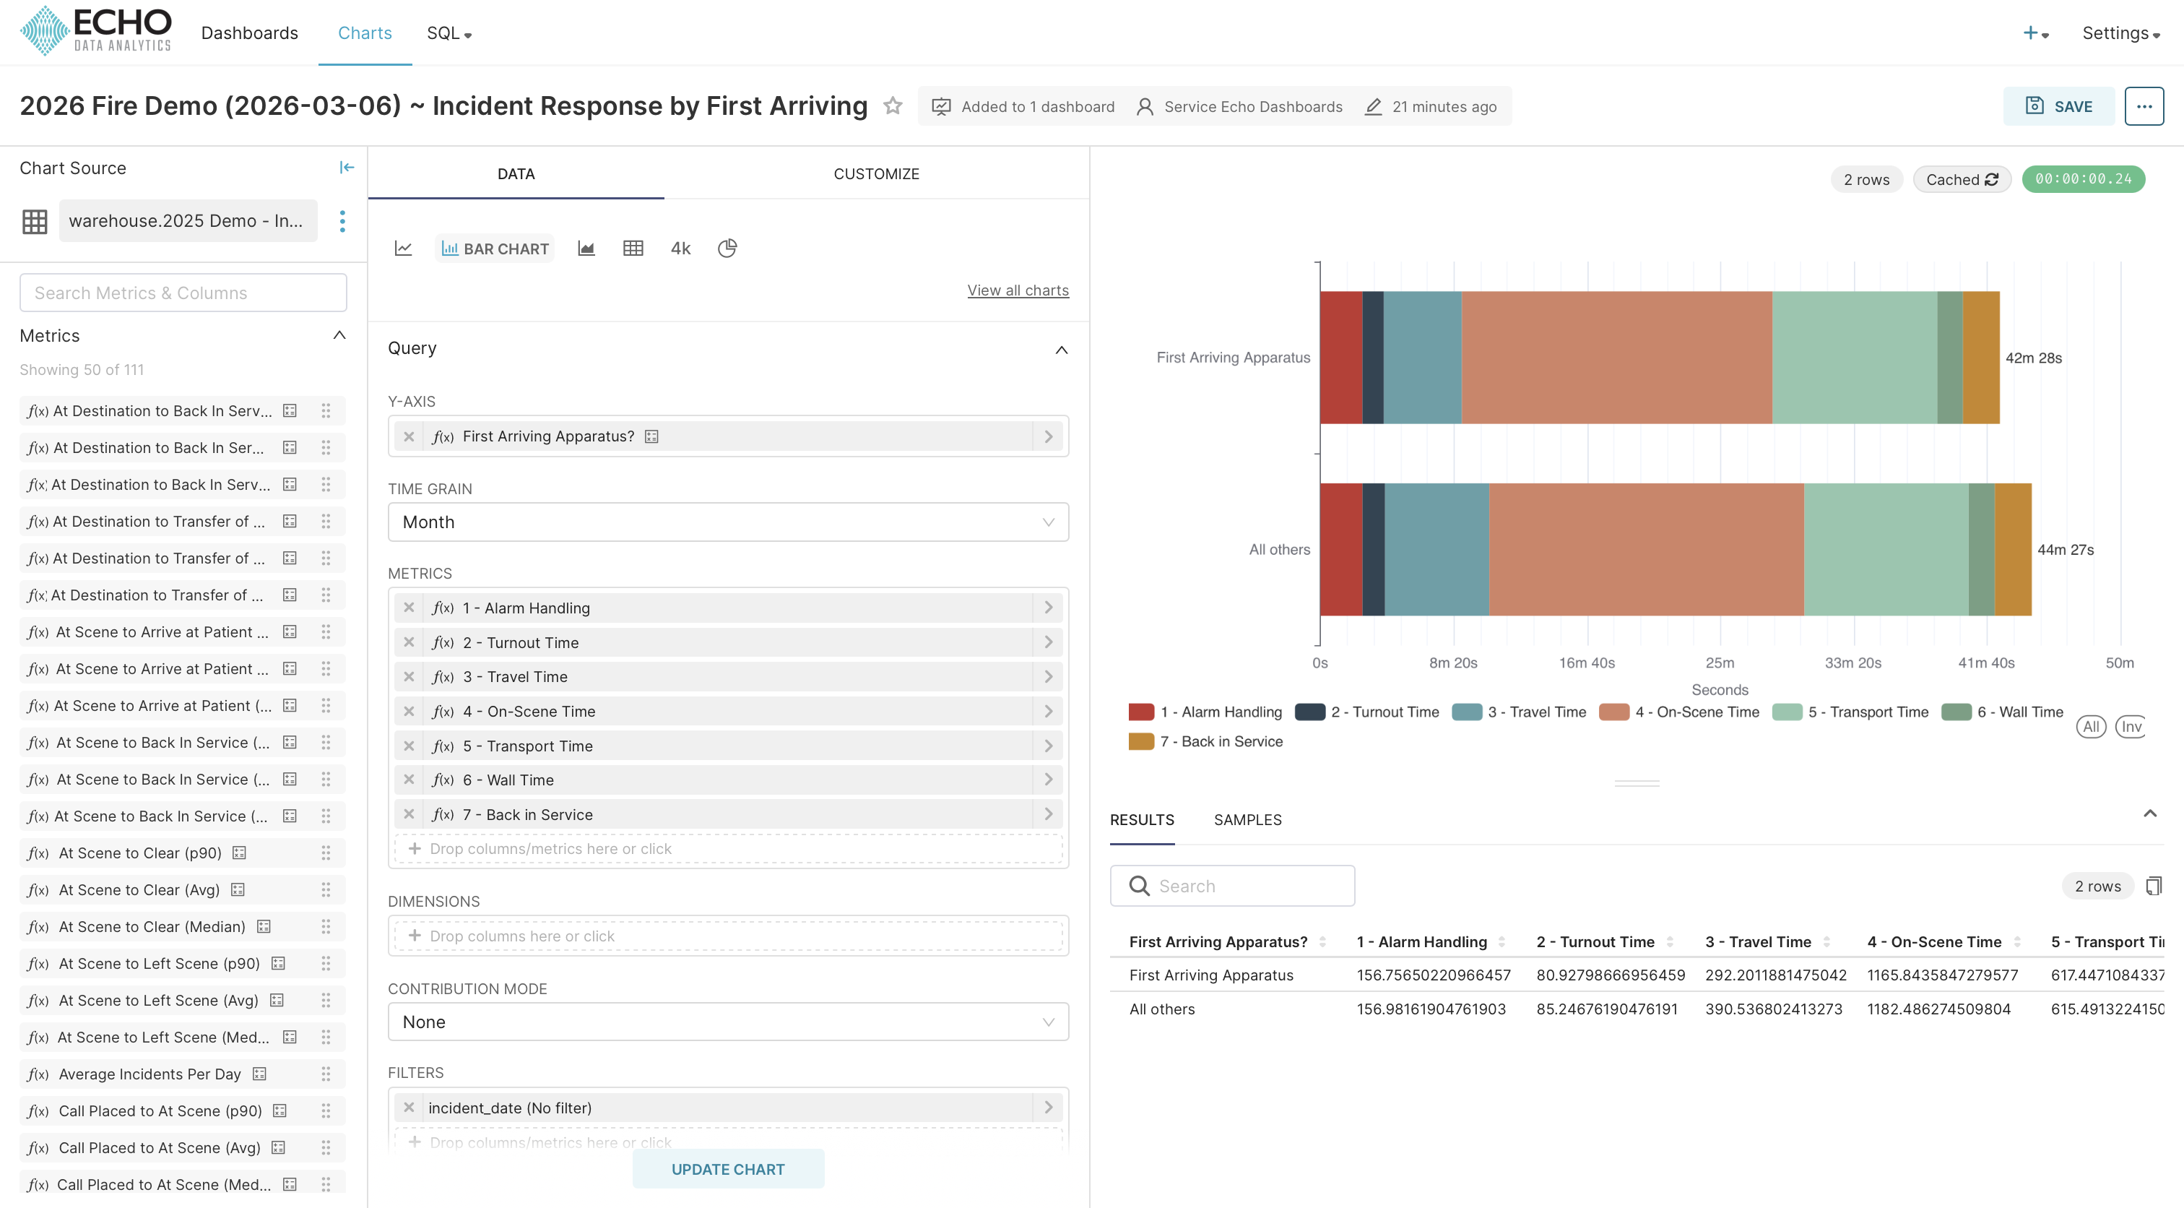This screenshot has width=2184, height=1208.
Task: Click the Update Chart button
Action: click(x=727, y=1169)
